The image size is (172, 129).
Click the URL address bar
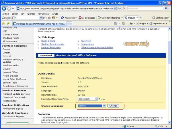(65, 8)
